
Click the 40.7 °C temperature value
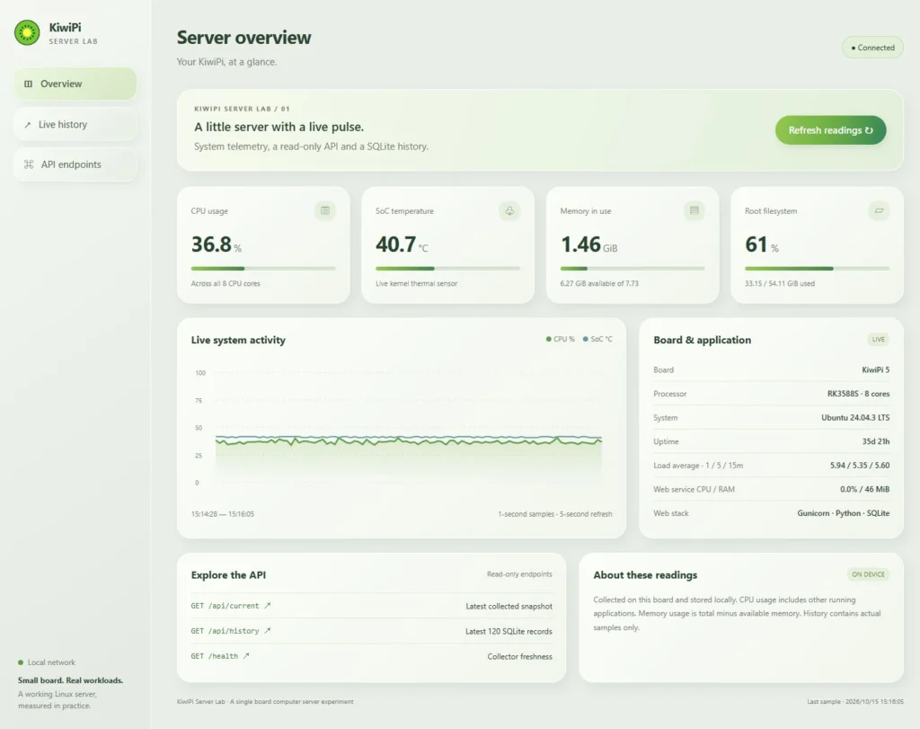(402, 244)
